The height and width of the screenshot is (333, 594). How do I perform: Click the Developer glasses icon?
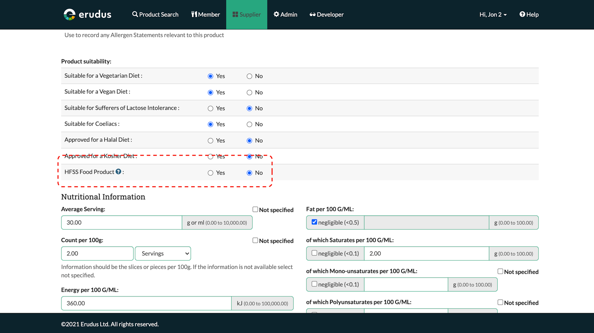pyautogui.click(x=312, y=15)
